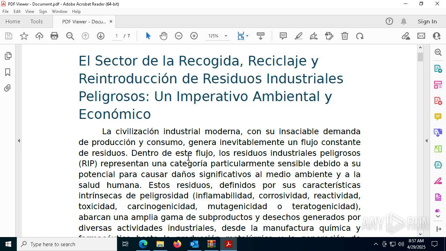The height and width of the screenshot is (251, 446).
Task: Open the bookmarks panel
Action: (8, 72)
